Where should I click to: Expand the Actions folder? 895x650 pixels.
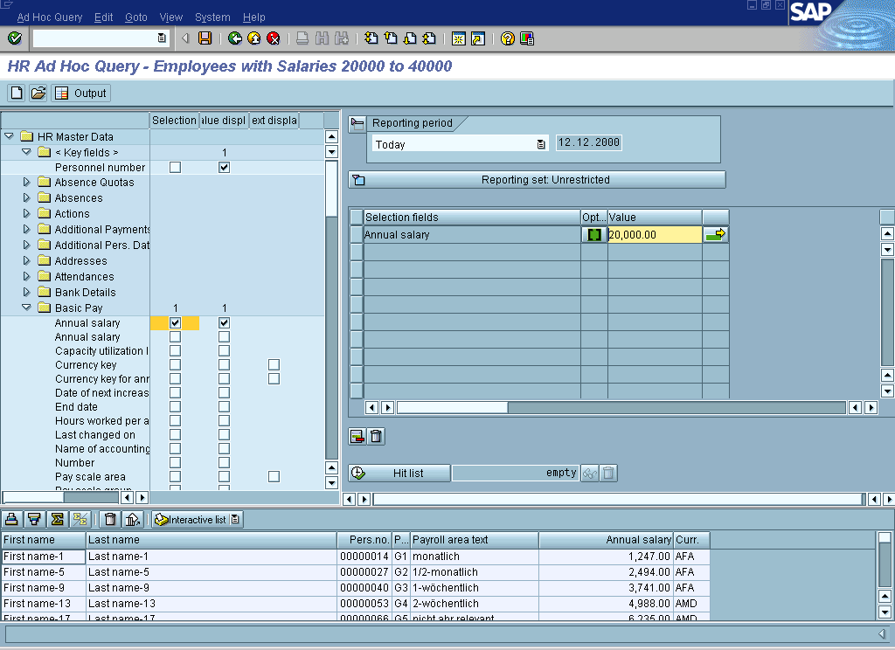pos(26,213)
